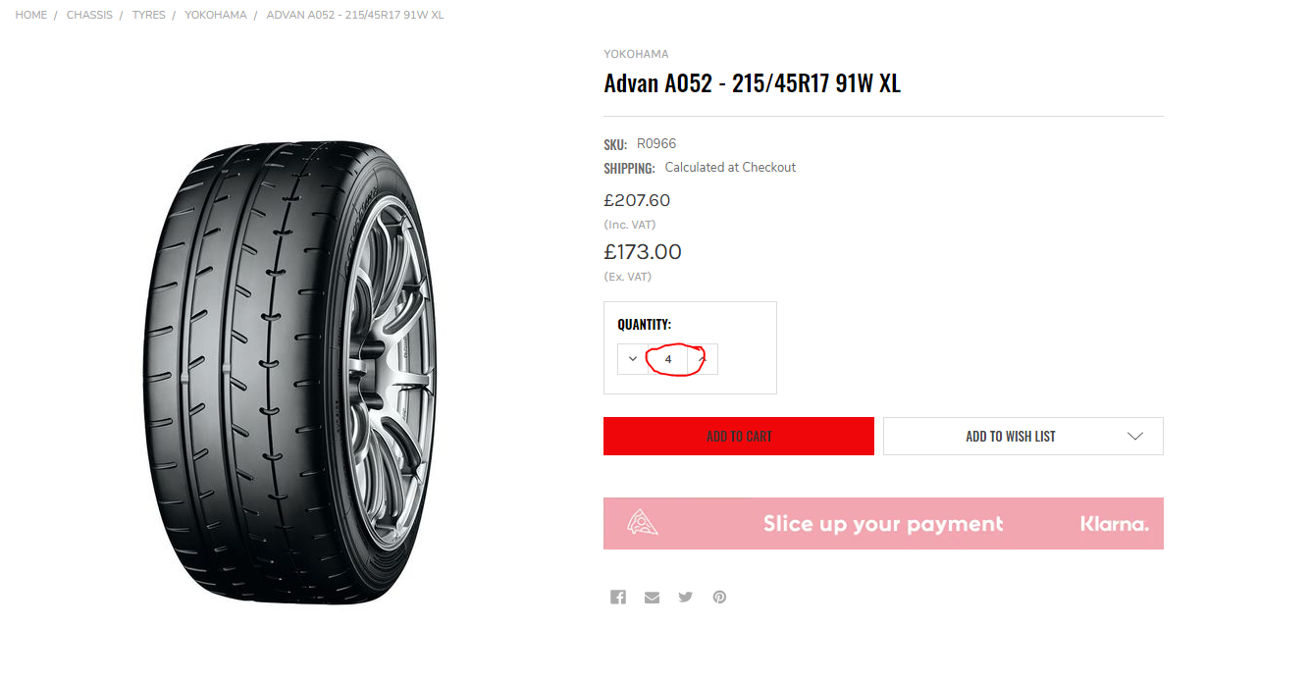This screenshot has width=1310, height=680.
Task: Pin the product on Pinterest
Action: [719, 597]
